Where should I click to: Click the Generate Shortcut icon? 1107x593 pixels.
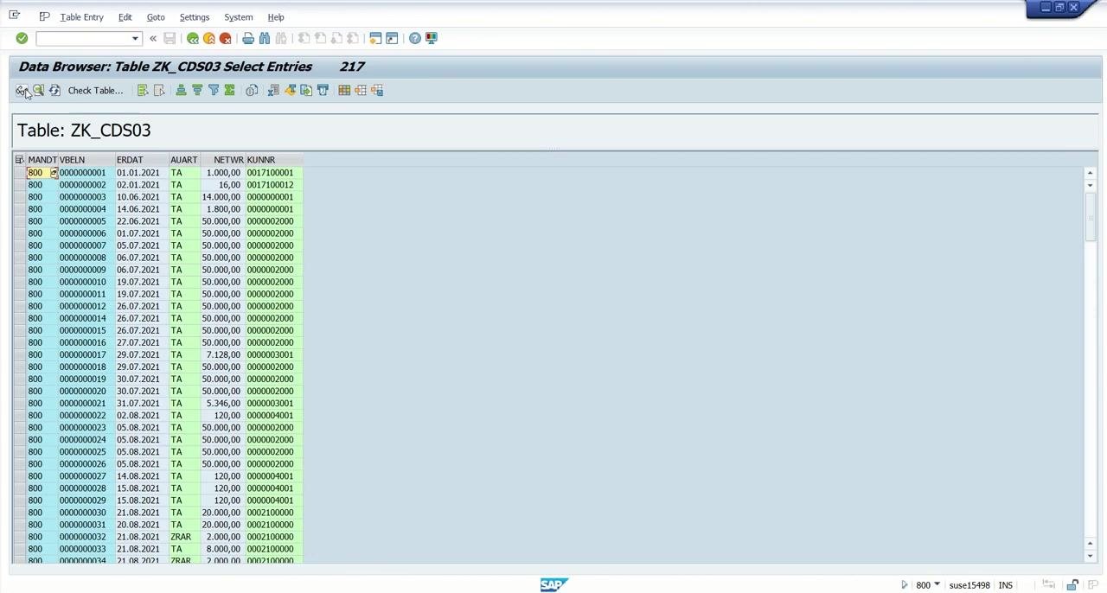(x=392, y=38)
